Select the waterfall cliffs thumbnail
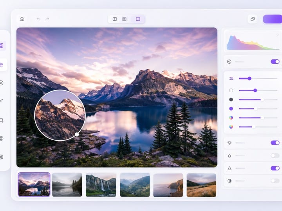Image resolution: width=282 pixels, height=211 pixels. (x=101, y=184)
